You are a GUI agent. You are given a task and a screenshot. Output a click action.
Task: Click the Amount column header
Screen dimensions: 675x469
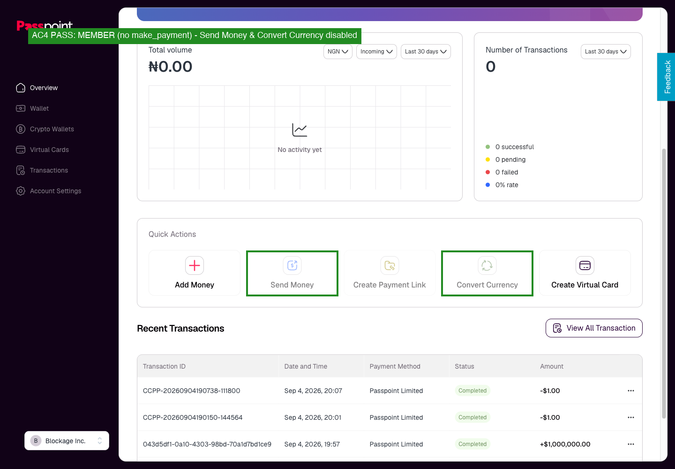pos(552,366)
